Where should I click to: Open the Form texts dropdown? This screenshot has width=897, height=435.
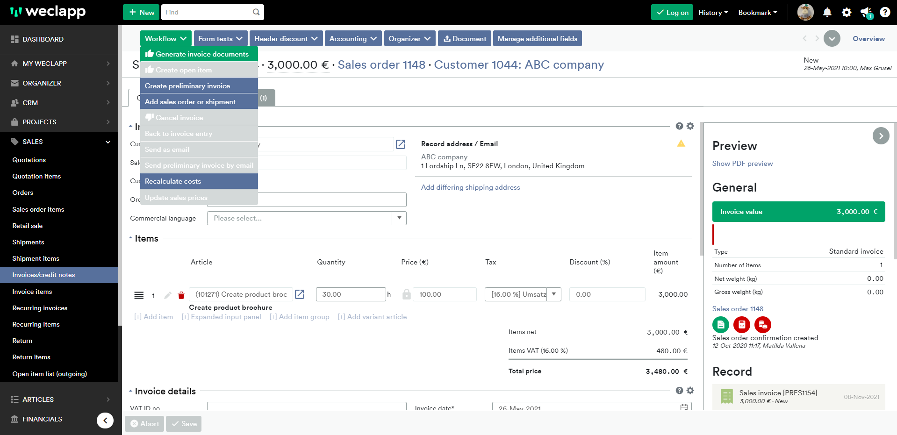point(220,38)
